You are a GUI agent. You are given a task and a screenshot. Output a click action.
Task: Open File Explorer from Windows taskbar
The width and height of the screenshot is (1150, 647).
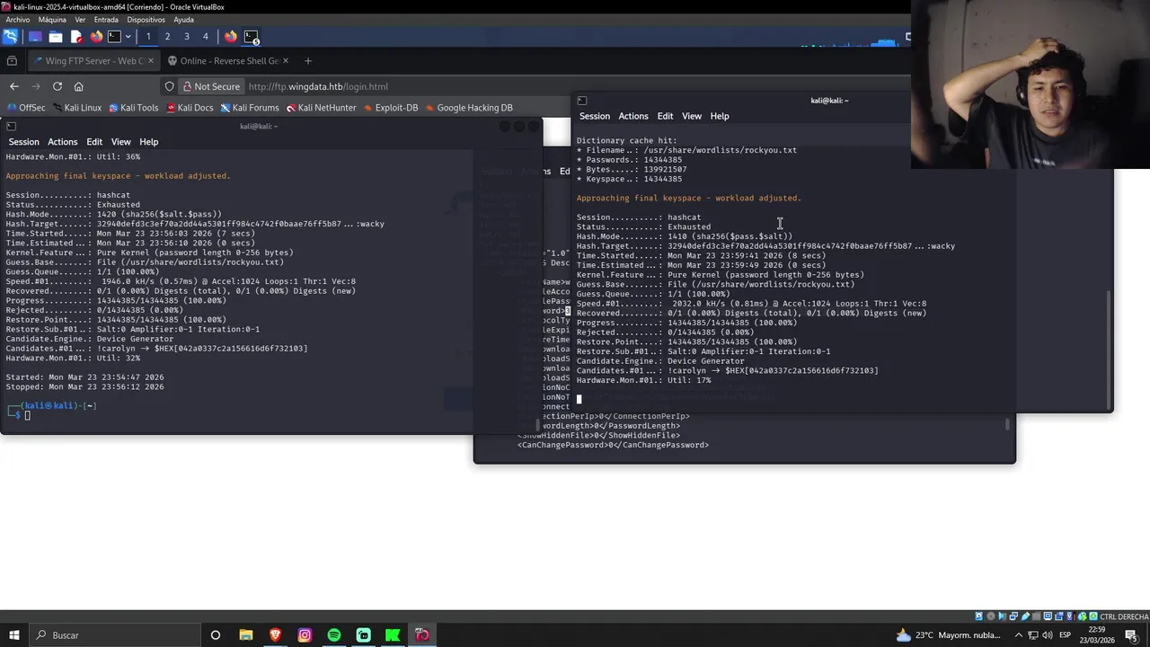click(x=245, y=635)
